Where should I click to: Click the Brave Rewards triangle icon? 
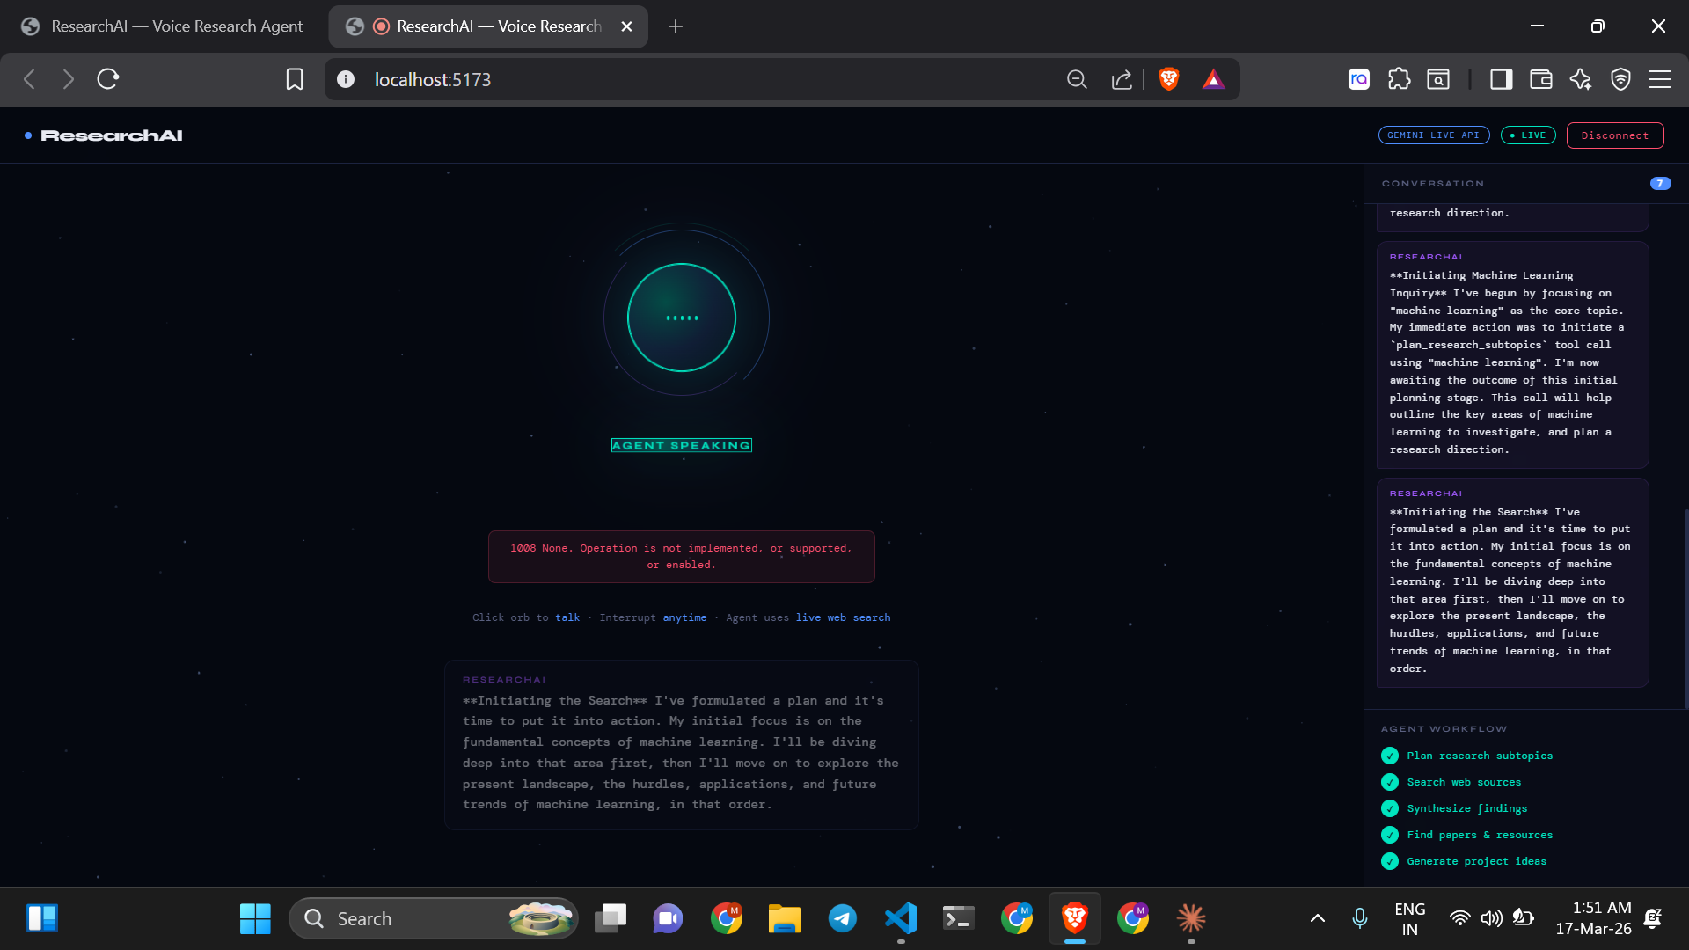pyautogui.click(x=1213, y=79)
